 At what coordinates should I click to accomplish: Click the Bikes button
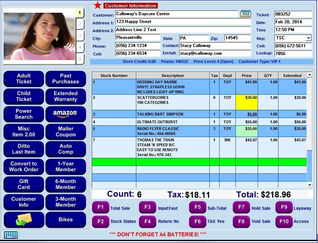coord(66,220)
